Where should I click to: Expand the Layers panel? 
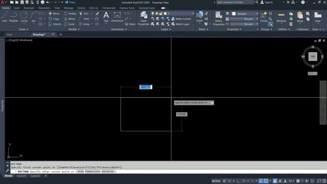166,30
